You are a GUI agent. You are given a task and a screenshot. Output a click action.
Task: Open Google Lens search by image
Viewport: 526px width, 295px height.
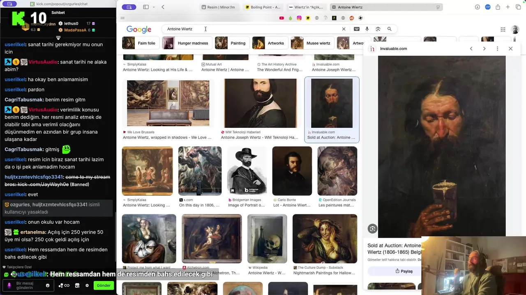coord(378,29)
